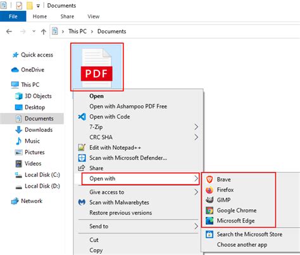Screen dimensions: 300x255
Task: Open Customize Quick Access Toolbar dropdown
Action: 38,6
